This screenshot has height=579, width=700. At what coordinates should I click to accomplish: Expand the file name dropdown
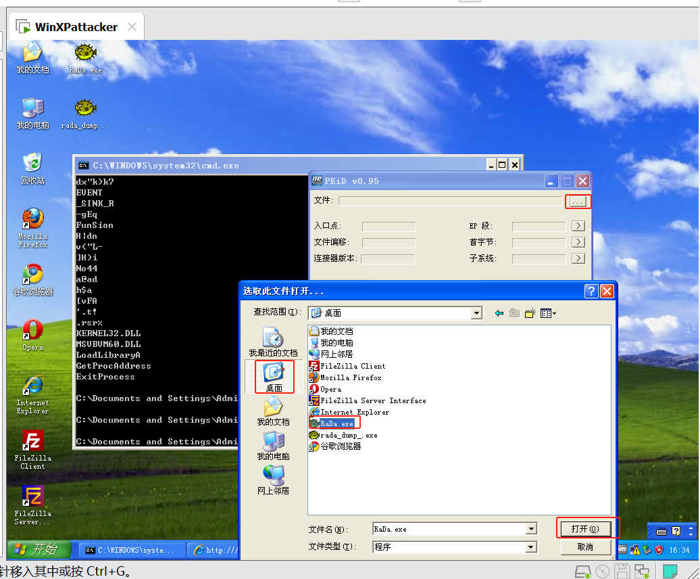531,530
